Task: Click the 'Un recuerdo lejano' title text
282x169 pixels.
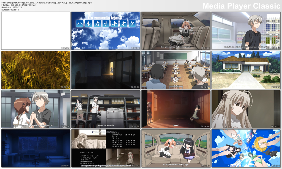Action: 105,18
